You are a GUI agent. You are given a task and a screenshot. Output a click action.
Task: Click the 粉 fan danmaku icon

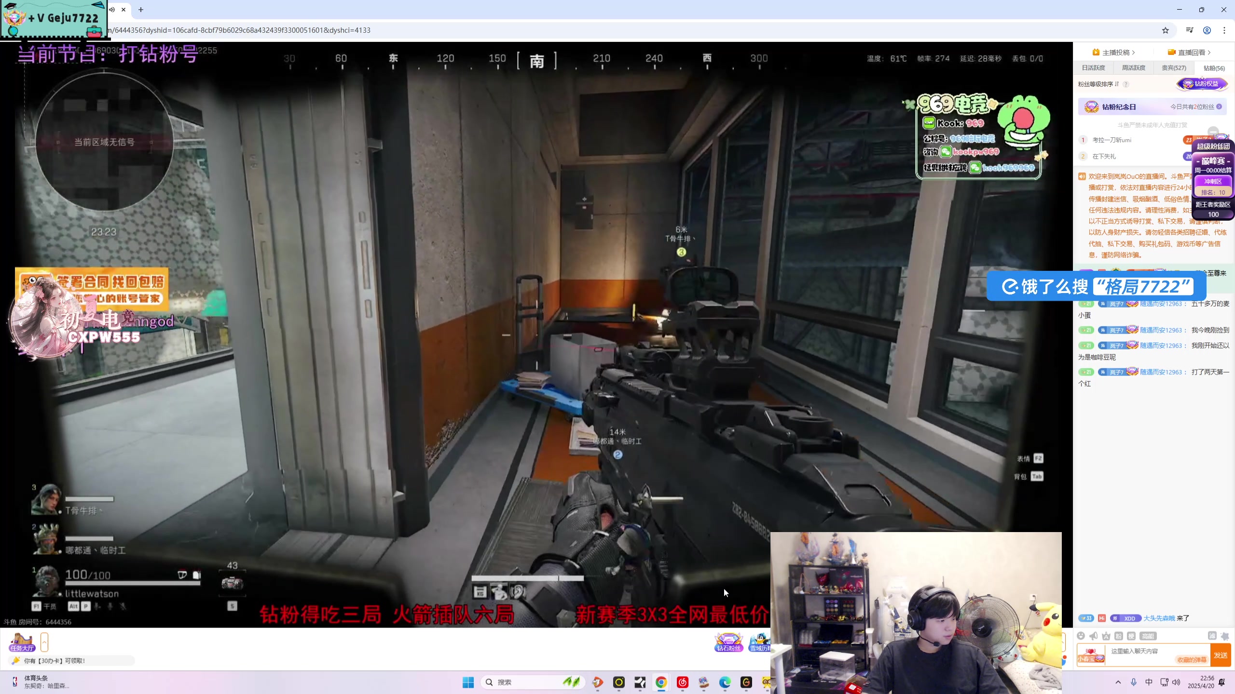[1119, 636]
